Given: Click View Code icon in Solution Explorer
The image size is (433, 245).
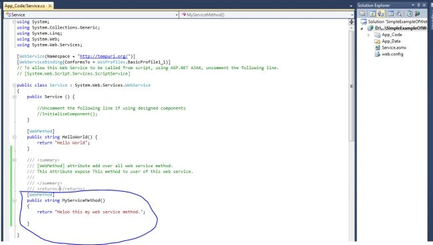Looking at the screenshot, I should click(x=390, y=13).
